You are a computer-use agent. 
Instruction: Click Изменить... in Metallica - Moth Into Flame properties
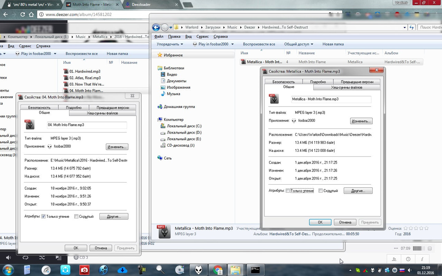[x=361, y=121]
